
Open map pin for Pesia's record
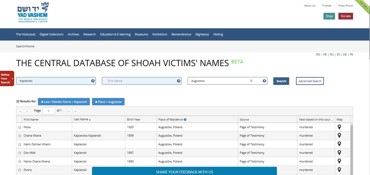[339, 127]
